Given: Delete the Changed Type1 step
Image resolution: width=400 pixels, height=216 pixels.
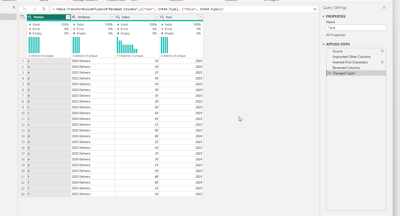Looking at the screenshot, I should 329,73.
